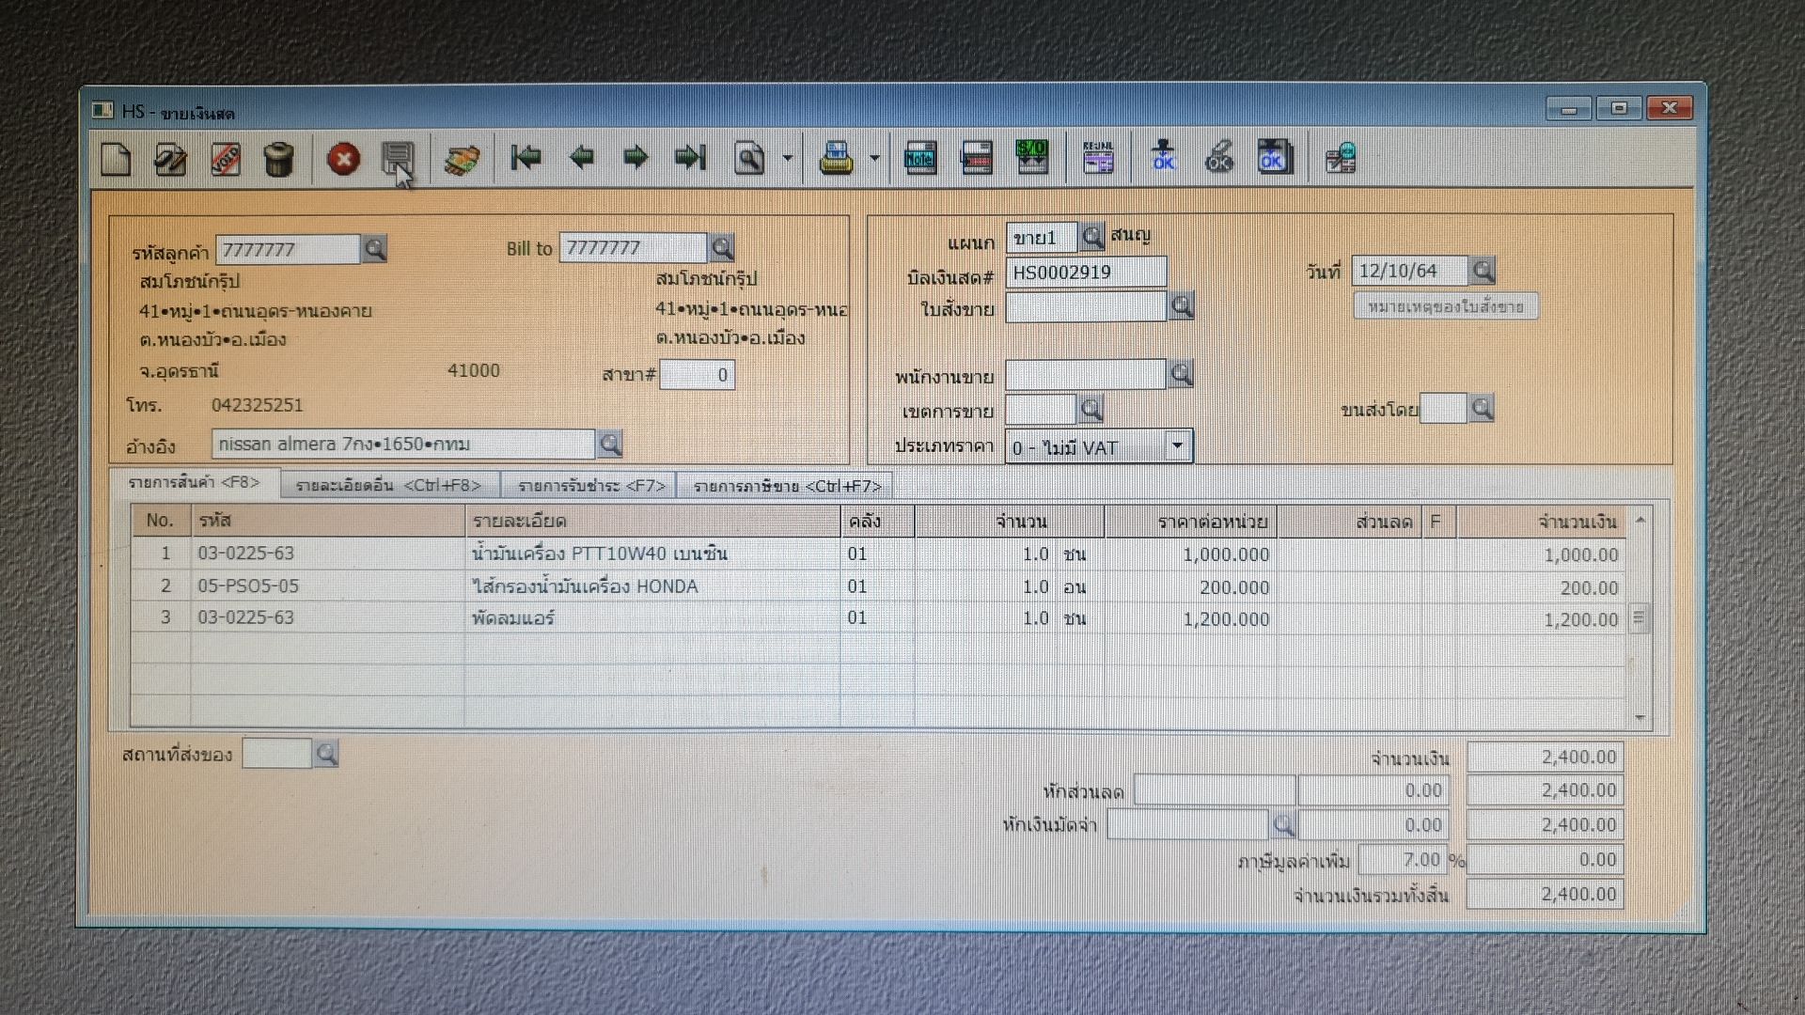This screenshot has width=1805, height=1015.
Task: Search customer code with magnifier icon
Action: [x=374, y=249]
